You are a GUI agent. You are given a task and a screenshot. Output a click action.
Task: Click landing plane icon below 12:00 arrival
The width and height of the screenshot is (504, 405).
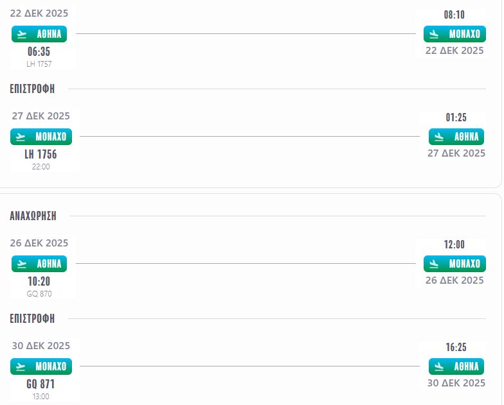click(434, 264)
